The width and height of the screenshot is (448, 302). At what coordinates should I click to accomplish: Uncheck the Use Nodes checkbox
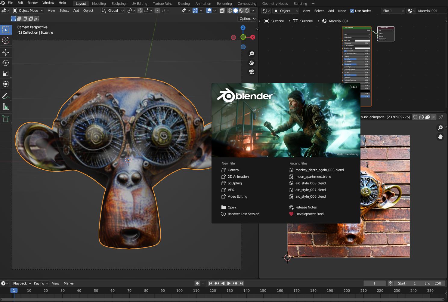352,11
